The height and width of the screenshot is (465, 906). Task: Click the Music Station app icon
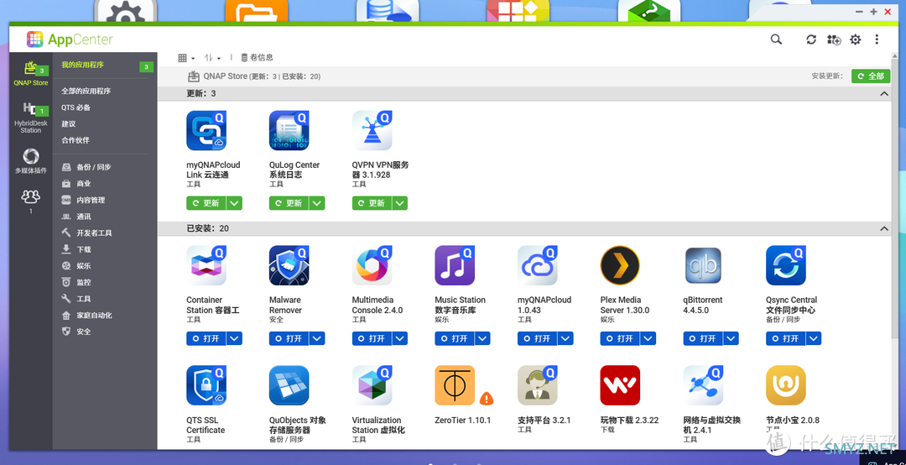point(455,265)
